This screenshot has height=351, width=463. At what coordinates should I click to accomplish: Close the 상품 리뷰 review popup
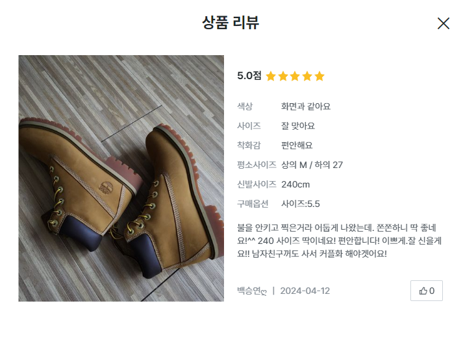[444, 23]
